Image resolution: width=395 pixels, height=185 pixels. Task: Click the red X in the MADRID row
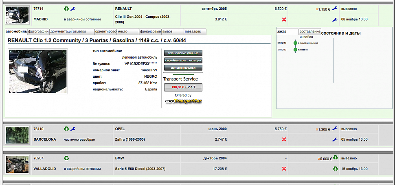(284, 20)
